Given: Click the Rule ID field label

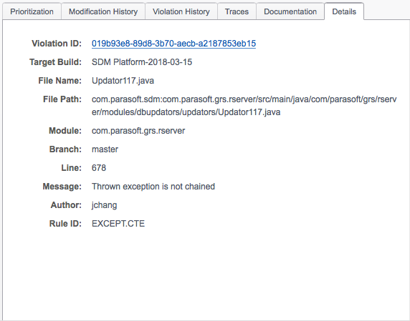Looking at the screenshot, I should tap(65, 224).
